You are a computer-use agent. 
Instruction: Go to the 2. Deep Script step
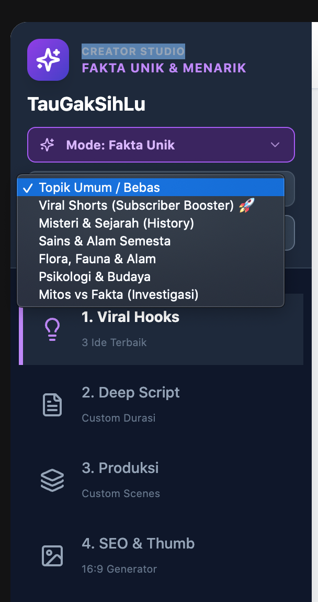tap(161, 405)
